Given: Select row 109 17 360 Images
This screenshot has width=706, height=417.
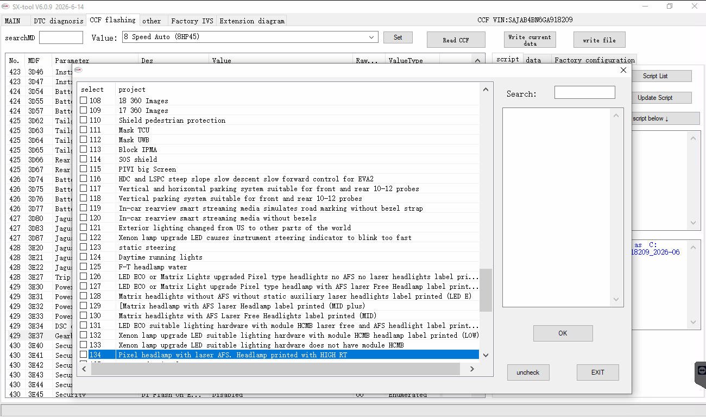Looking at the screenshot, I should (x=279, y=110).
